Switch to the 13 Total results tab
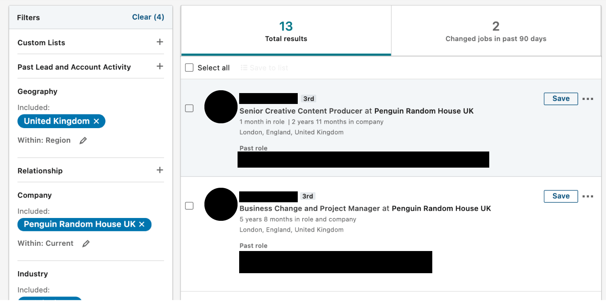 click(x=286, y=31)
